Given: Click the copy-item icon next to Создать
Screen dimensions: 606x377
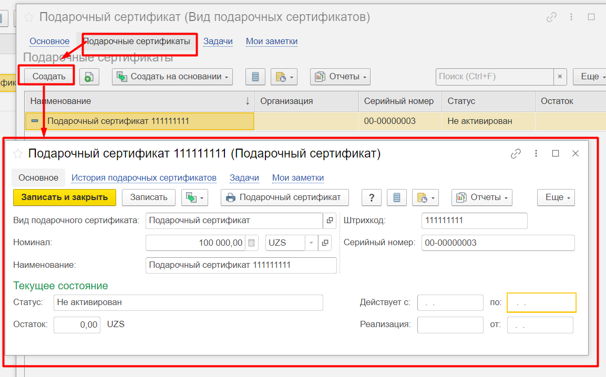Looking at the screenshot, I should click(x=89, y=77).
